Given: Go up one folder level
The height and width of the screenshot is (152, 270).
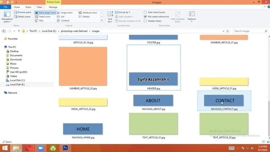Looking at the screenshot, I should 19,31.
